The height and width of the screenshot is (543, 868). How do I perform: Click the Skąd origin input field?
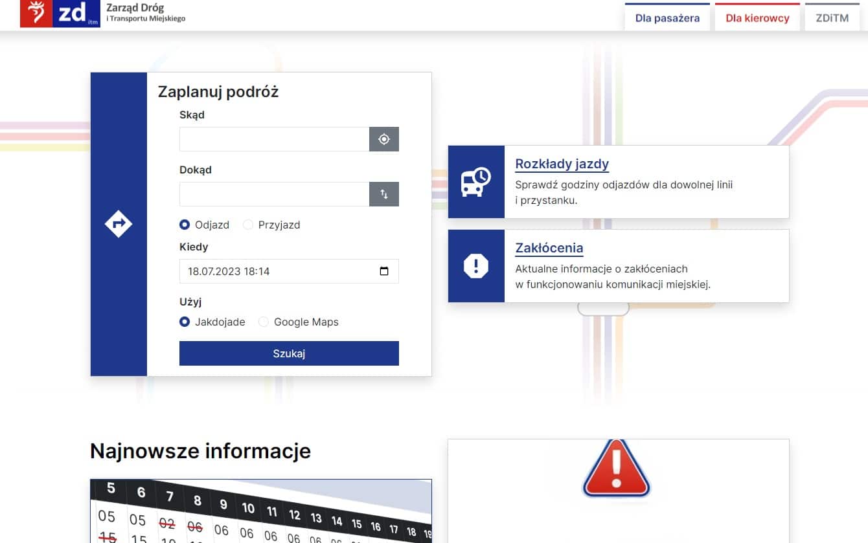tap(274, 139)
